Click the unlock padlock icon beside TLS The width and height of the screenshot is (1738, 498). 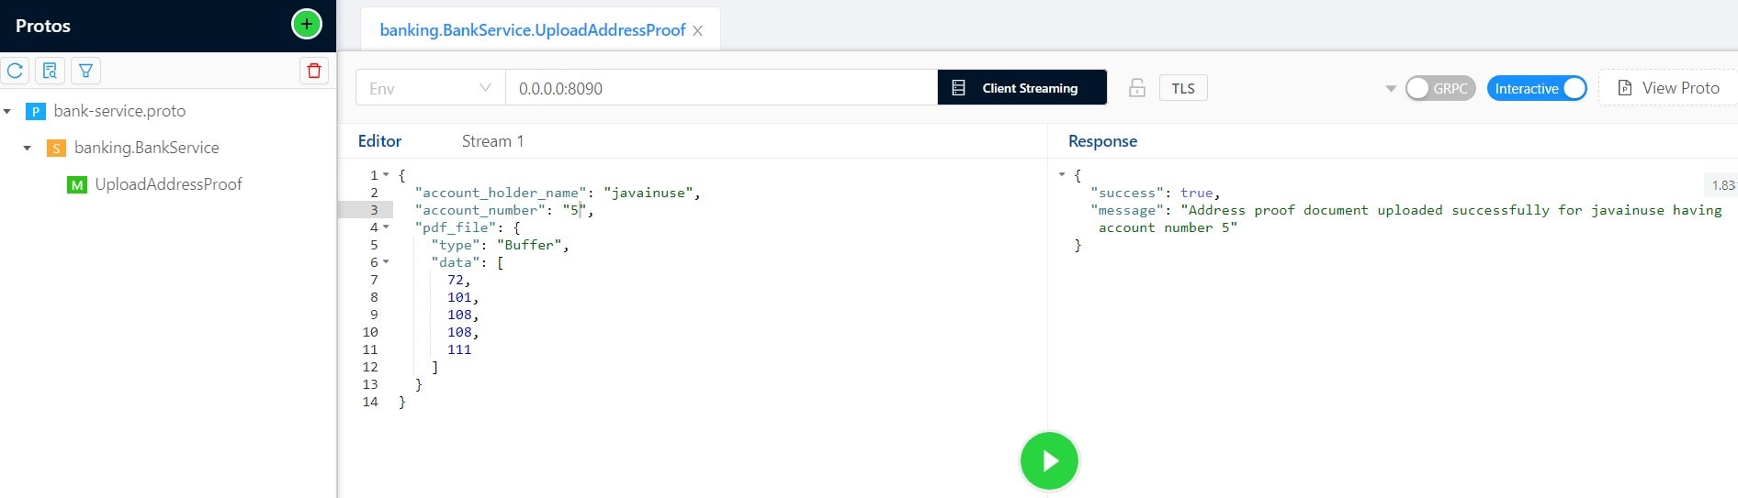point(1137,88)
